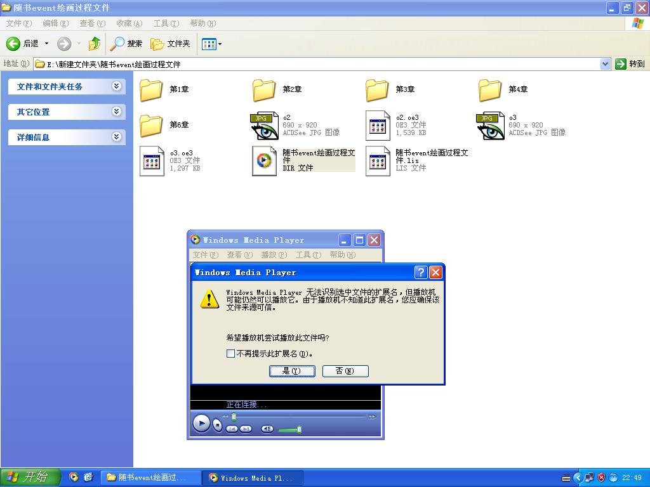Open the 开始 Start menu
Image resolution: width=650 pixels, height=487 pixels.
point(30,477)
